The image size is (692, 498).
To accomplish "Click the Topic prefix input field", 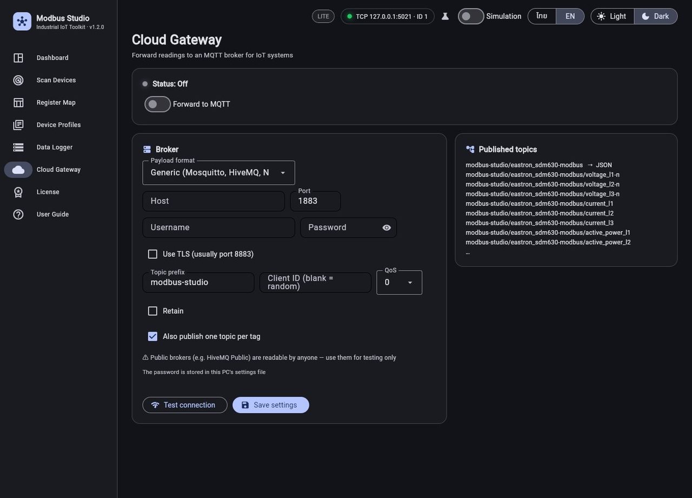I will [198, 282].
